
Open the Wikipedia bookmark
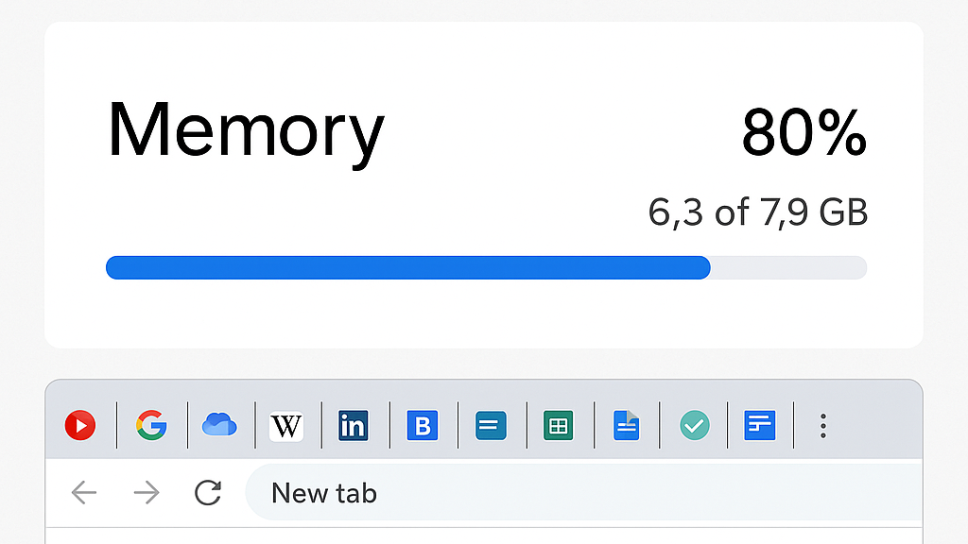click(x=286, y=425)
